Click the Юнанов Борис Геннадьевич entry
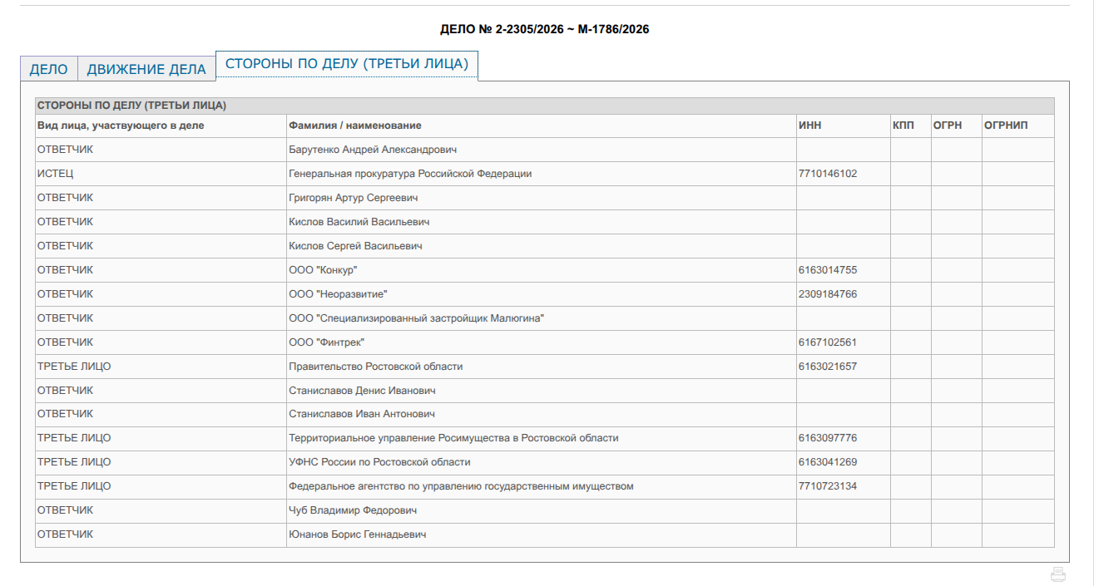This screenshot has height=586, width=1094. point(357,534)
